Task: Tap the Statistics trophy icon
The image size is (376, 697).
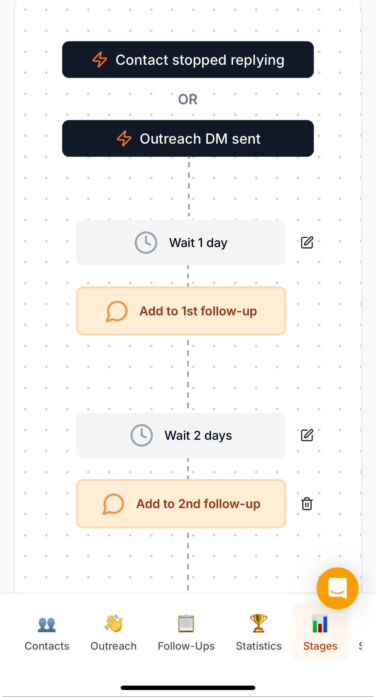Action: 259,623
